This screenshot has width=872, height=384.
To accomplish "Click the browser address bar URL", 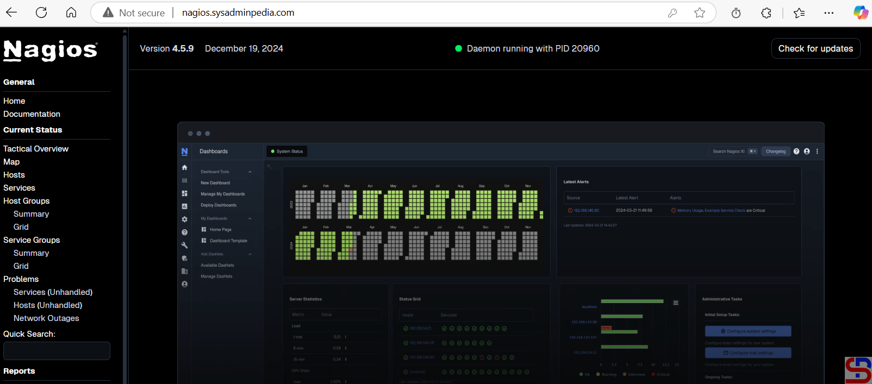I will (x=238, y=12).
